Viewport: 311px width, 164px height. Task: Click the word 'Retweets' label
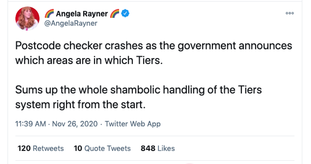coord(48,148)
